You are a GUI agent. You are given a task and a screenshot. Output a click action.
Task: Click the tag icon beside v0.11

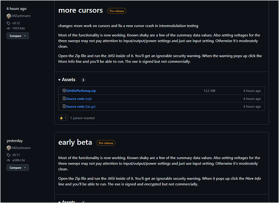point(9,155)
